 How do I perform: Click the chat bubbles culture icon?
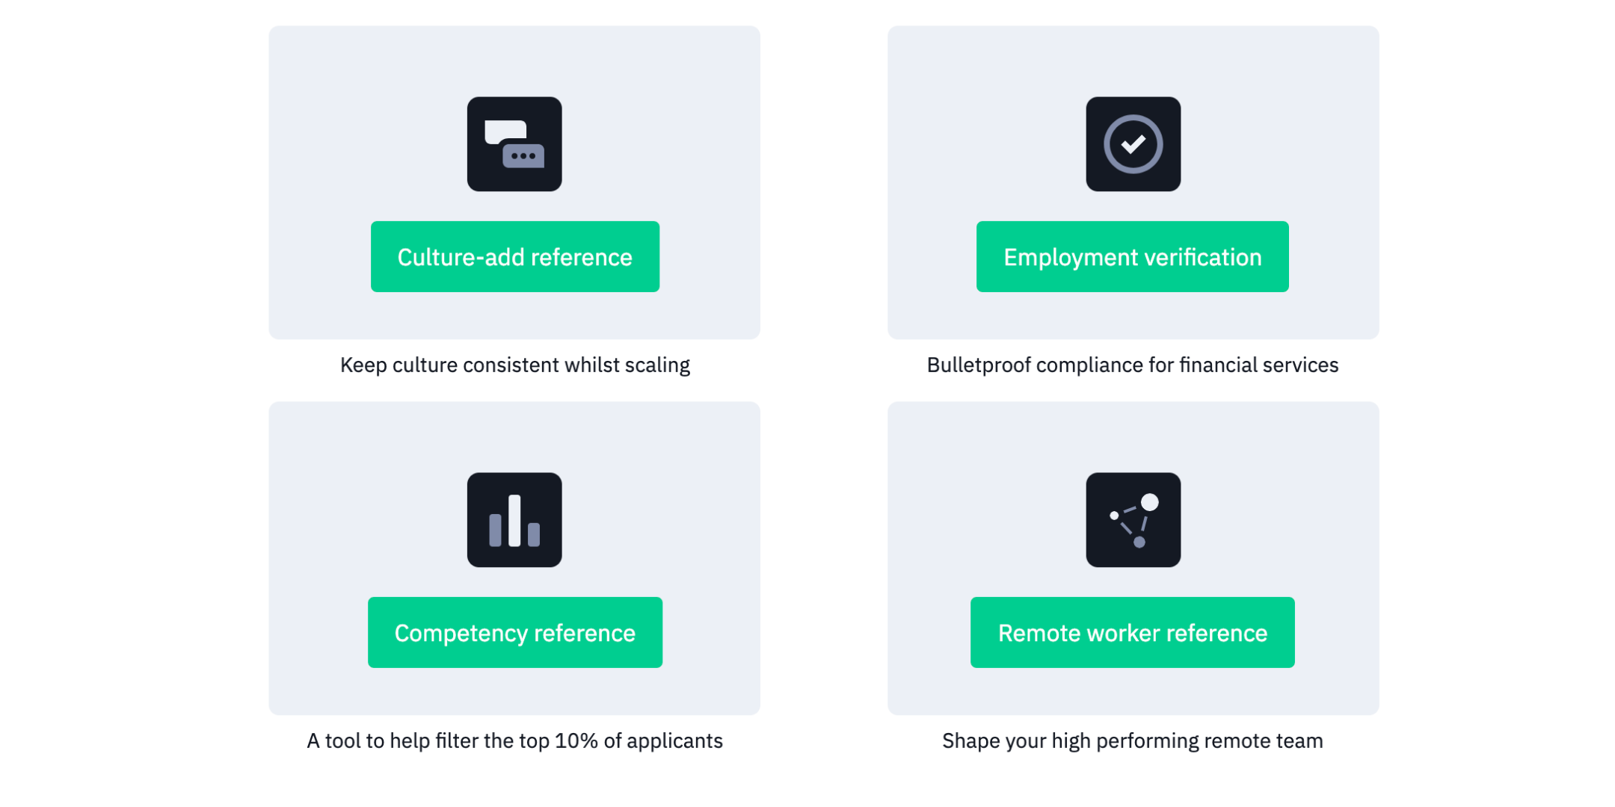coord(514,144)
